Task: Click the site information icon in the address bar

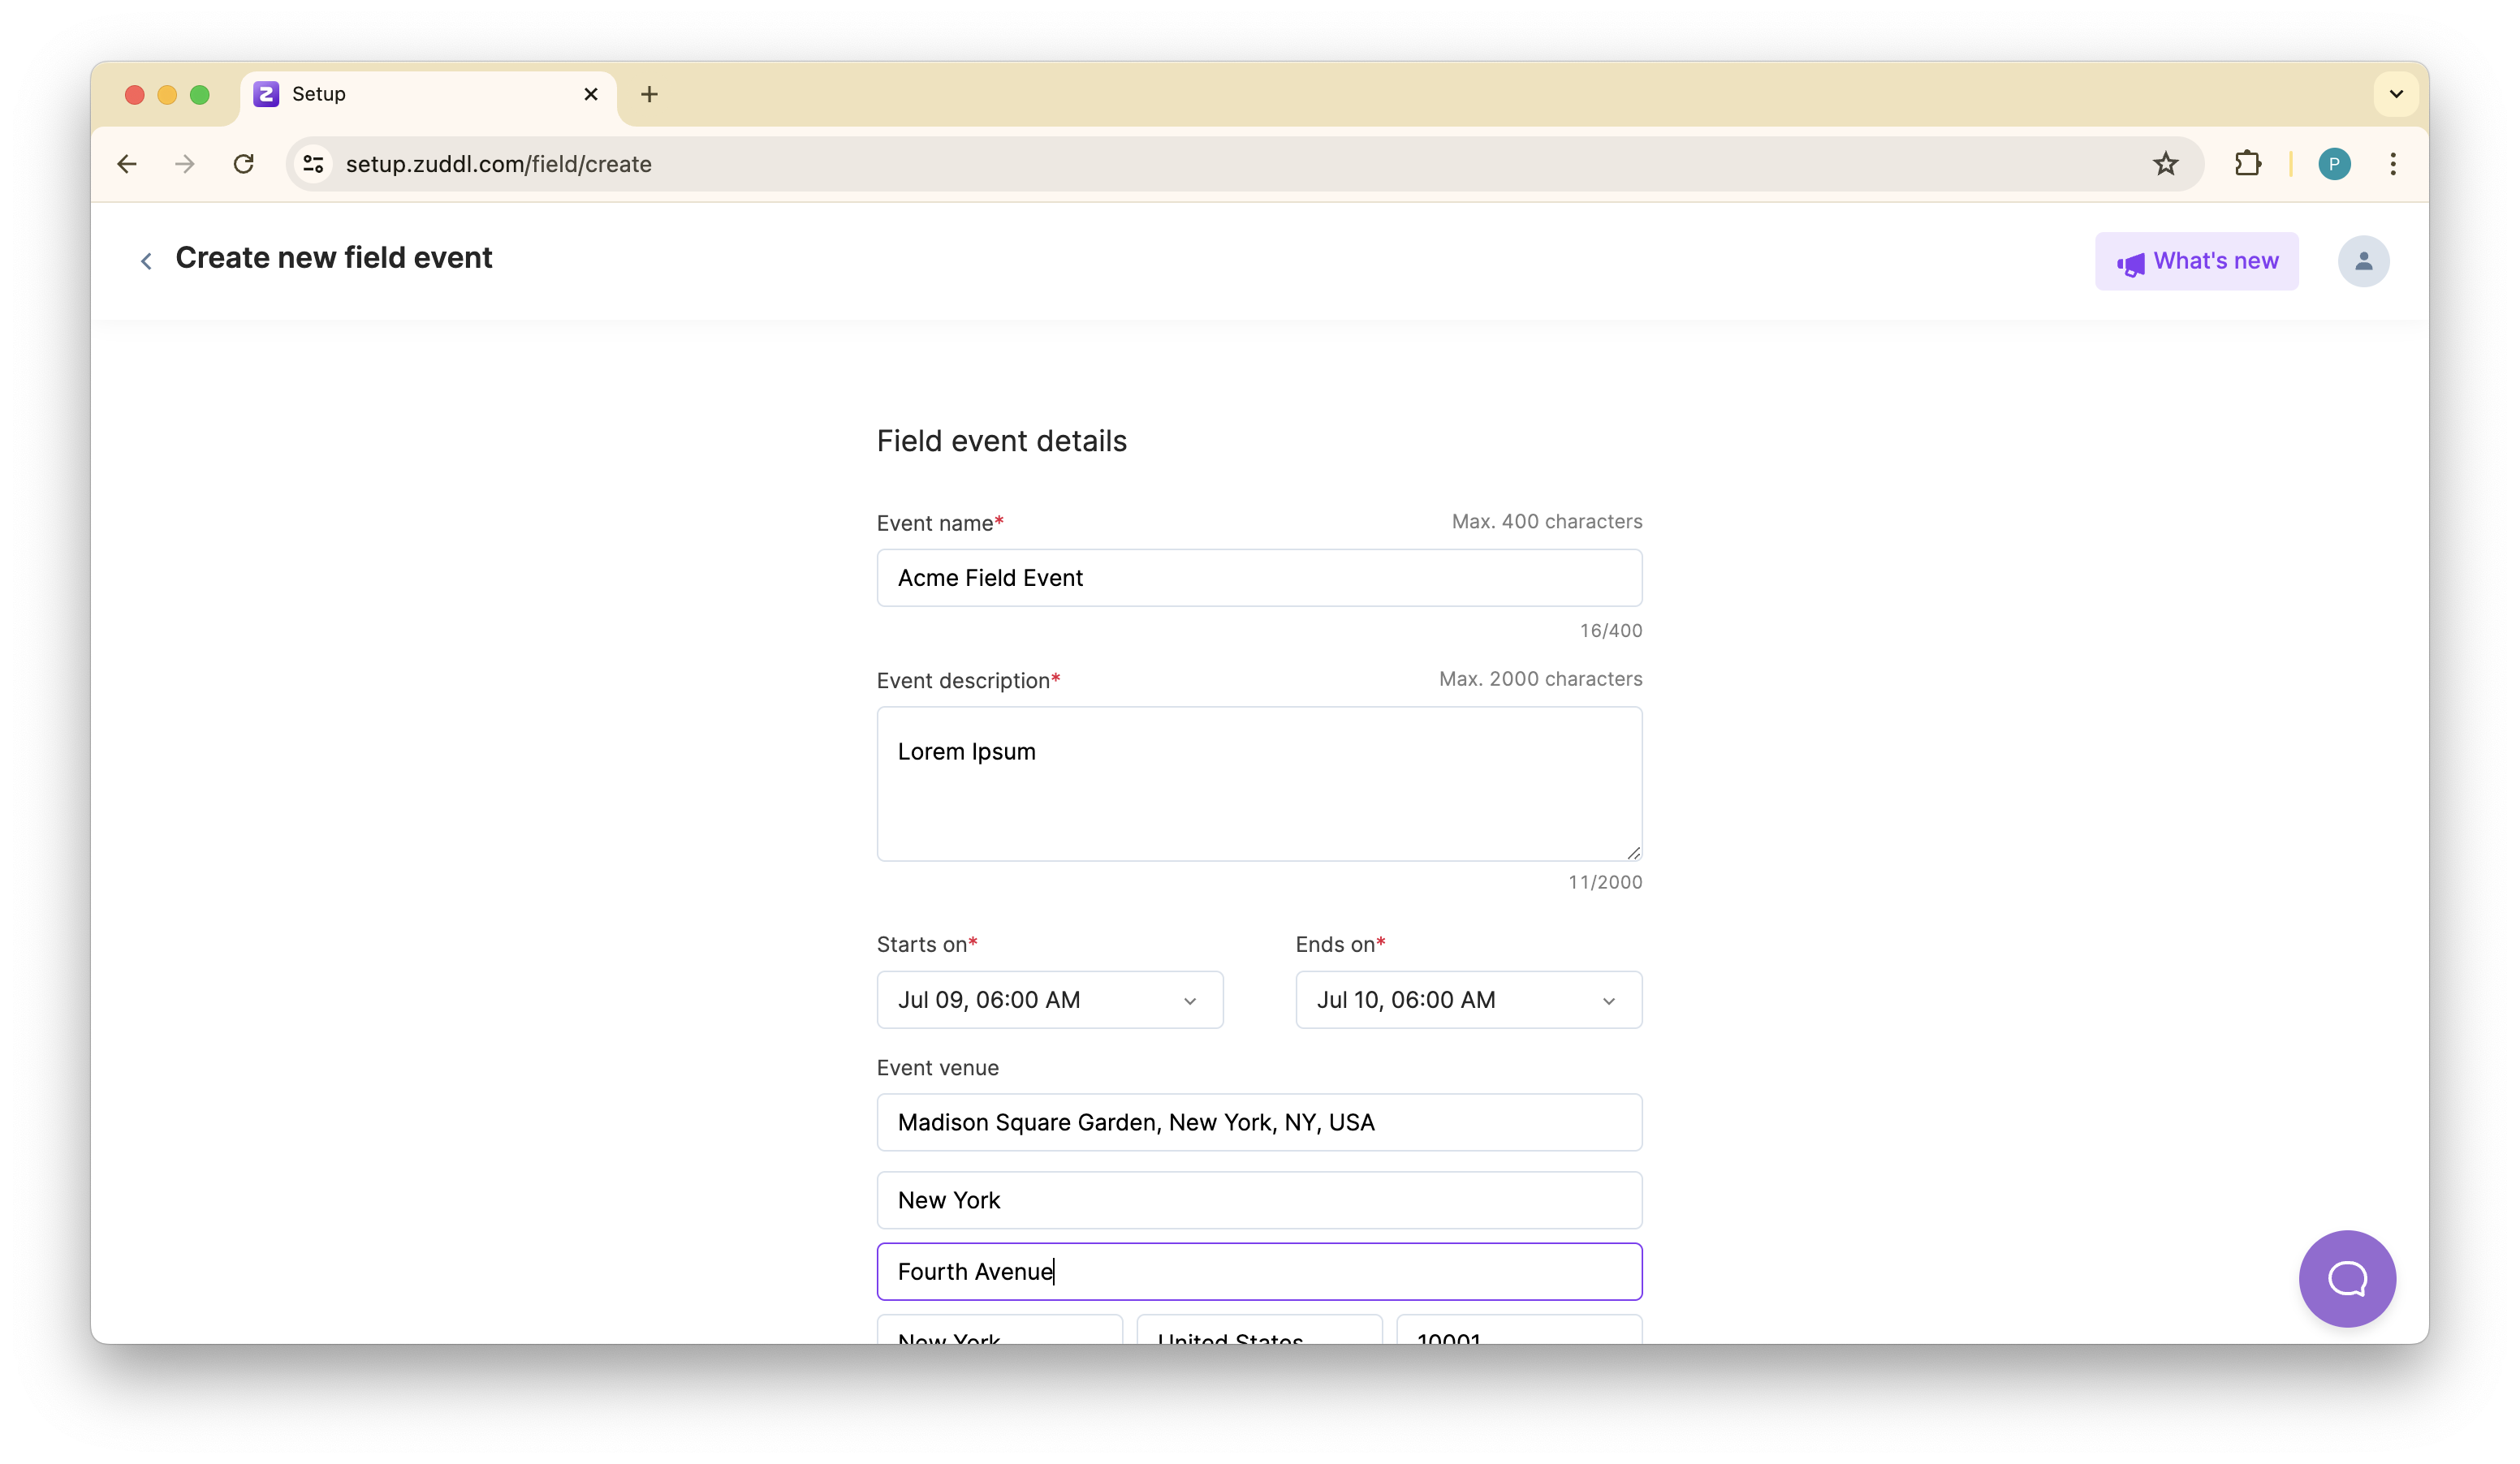Action: (313, 164)
